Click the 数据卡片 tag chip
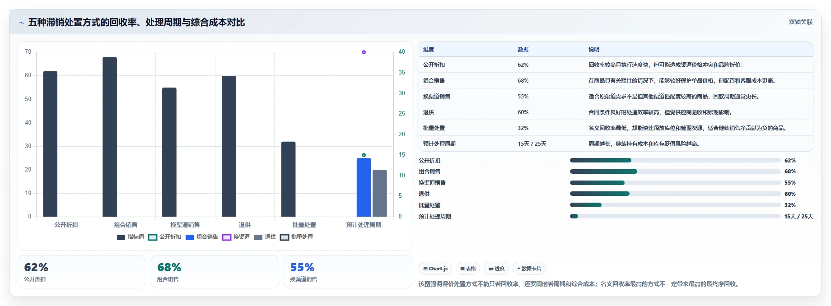Screen dimensions: 831x306 [x=529, y=269]
